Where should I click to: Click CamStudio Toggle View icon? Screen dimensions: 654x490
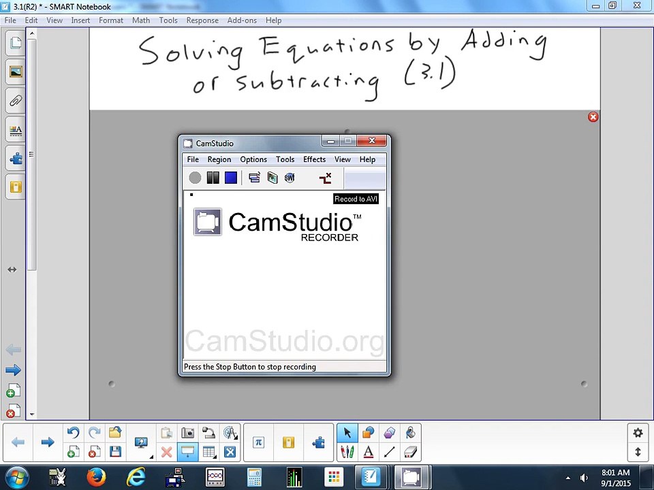[254, 178]
